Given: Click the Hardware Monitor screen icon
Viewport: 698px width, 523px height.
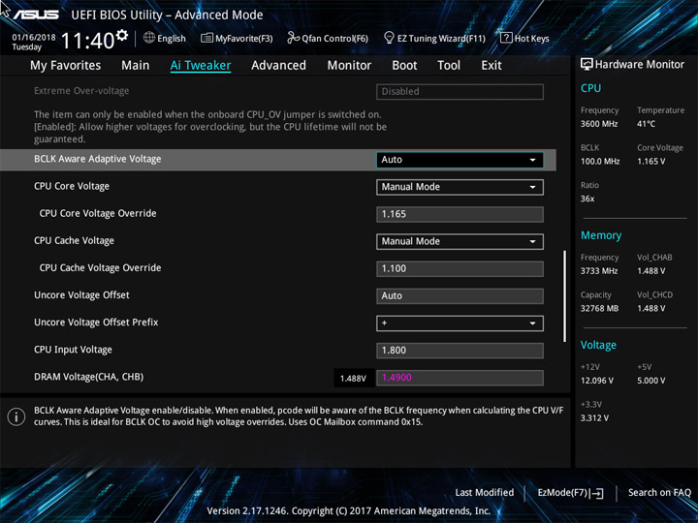Looking at the screenshot, I should [x=587, y=64].
